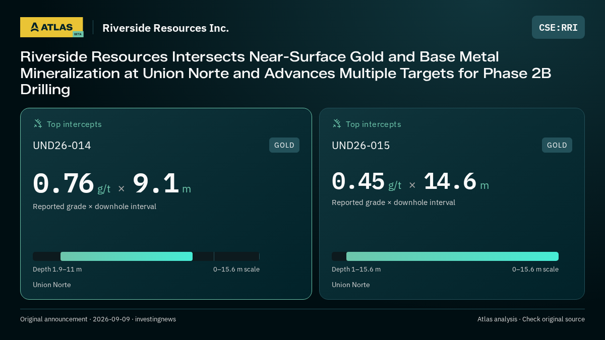This screenshot has height=340, width=605.
Task: Click 'Reported grade × downhole interval' under 0.45
Action: click(x=393, y=202)
